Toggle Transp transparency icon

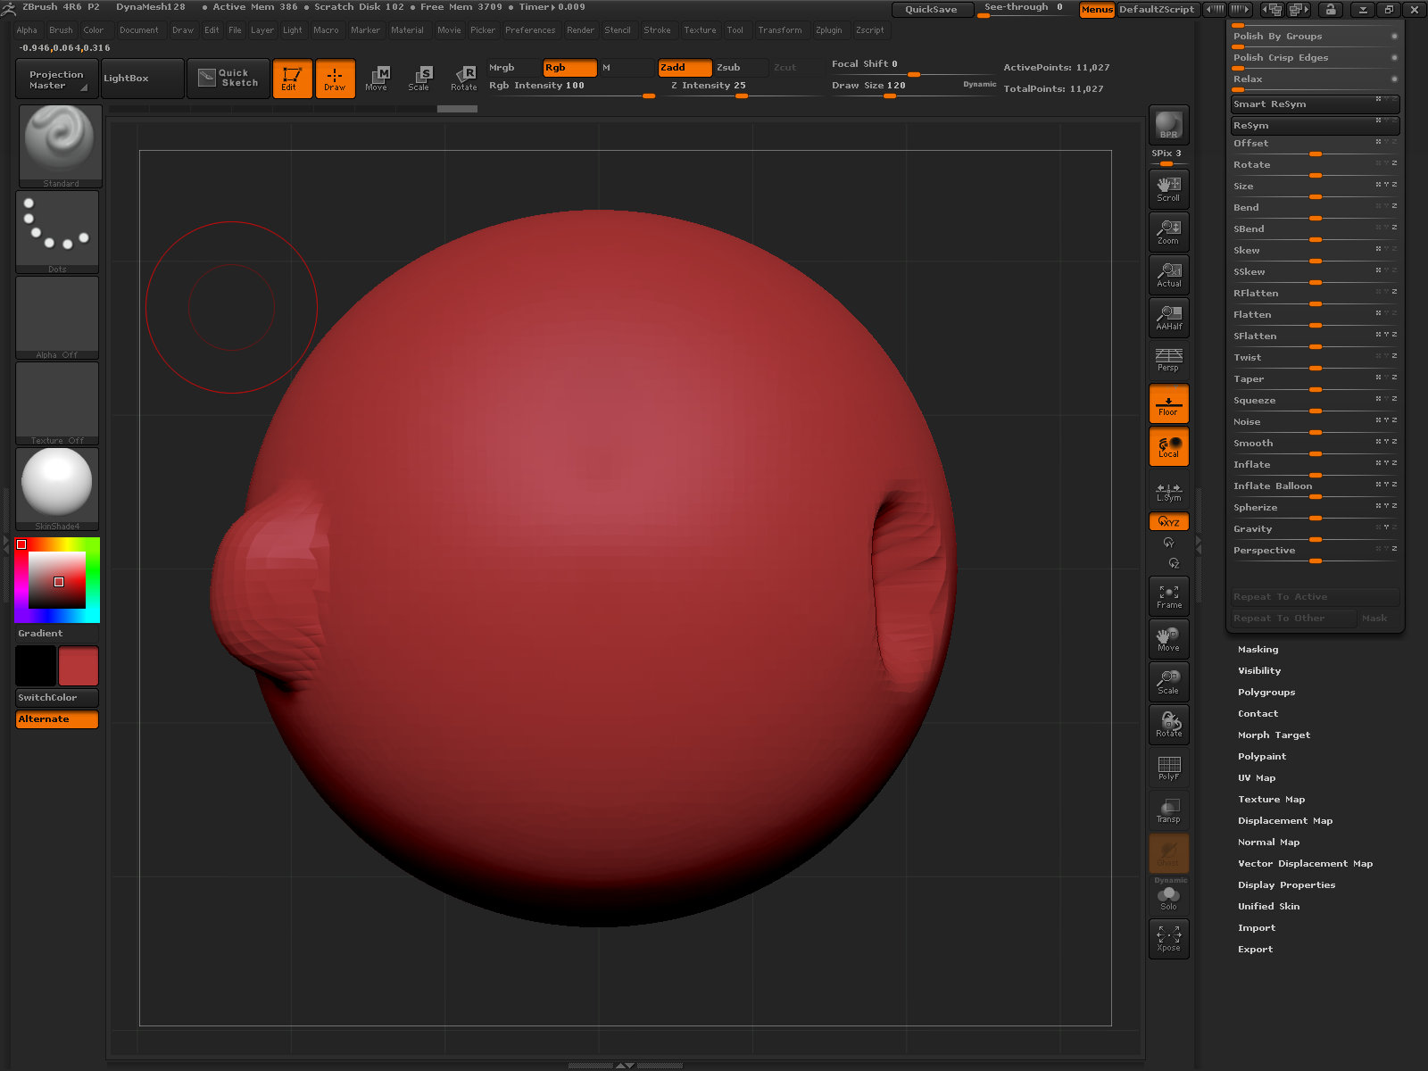[1167, 809]
